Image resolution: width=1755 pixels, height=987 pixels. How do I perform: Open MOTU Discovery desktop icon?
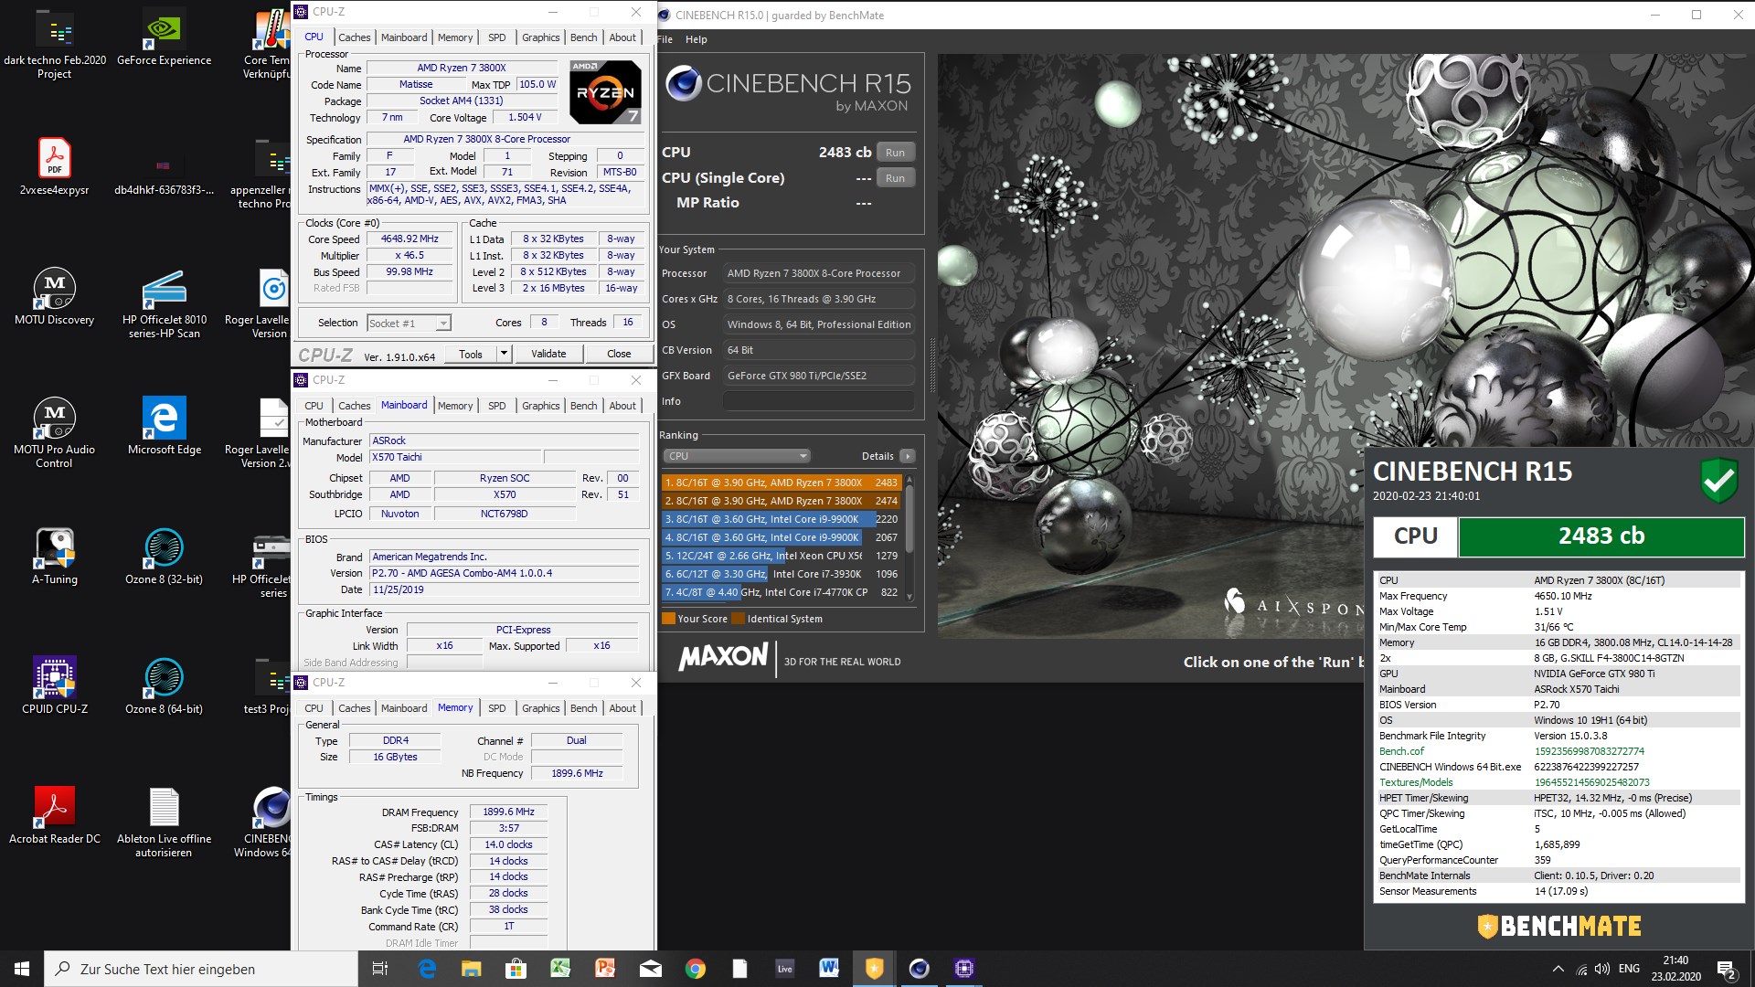click(x=55, y=297)
